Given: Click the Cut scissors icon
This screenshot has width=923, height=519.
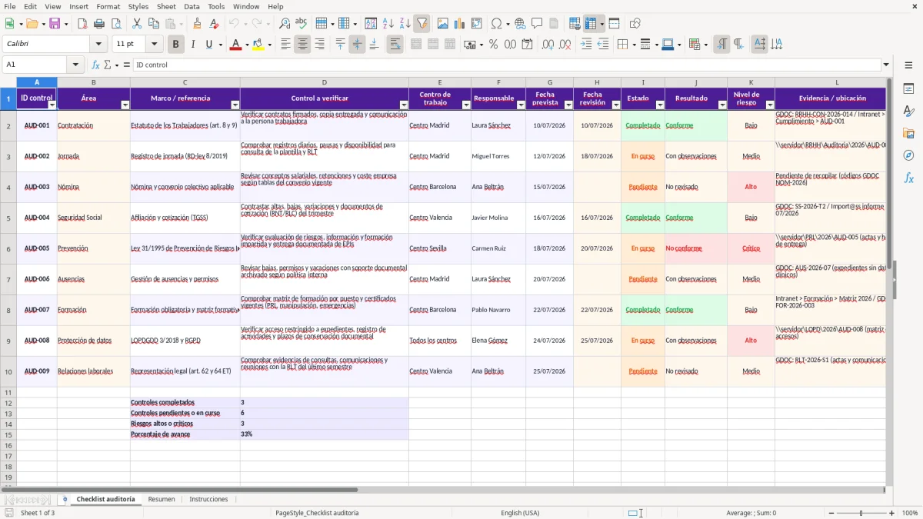Looking at the screenshot, I should (137, 24).
